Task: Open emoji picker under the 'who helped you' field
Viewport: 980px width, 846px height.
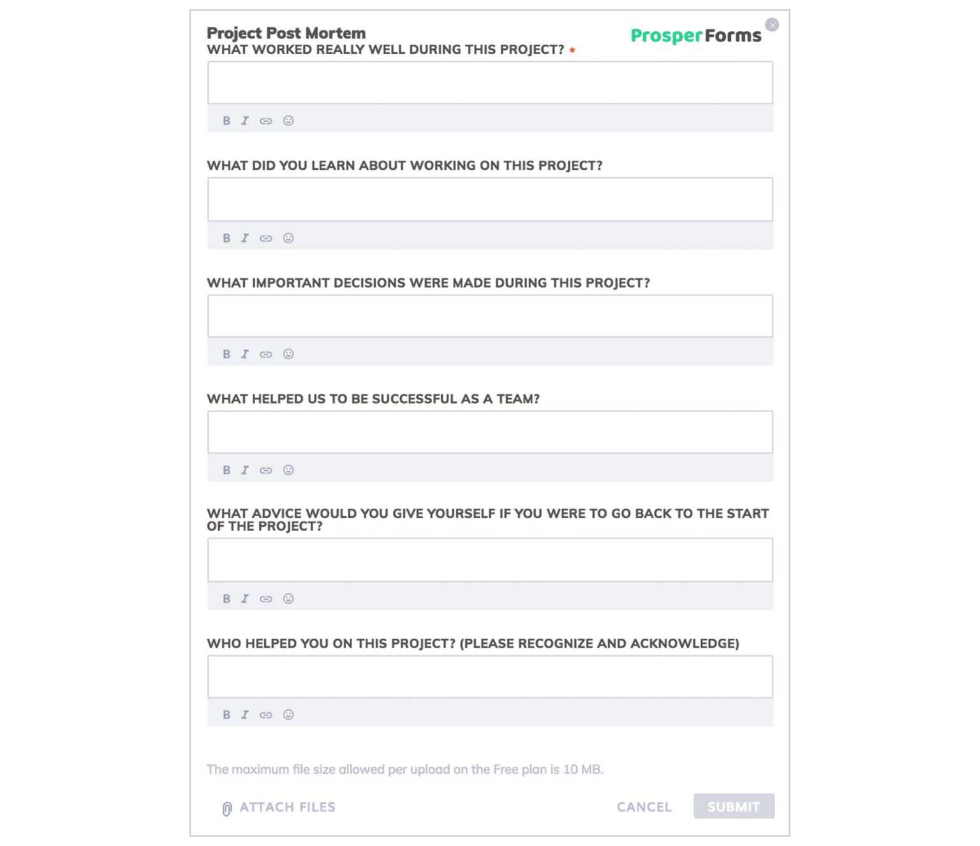Action: click(288, 715)
